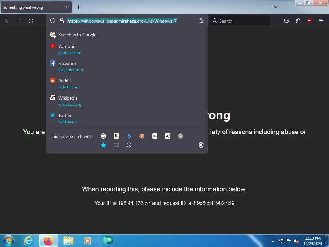Open the Action Center flag icon

point(289,241)
